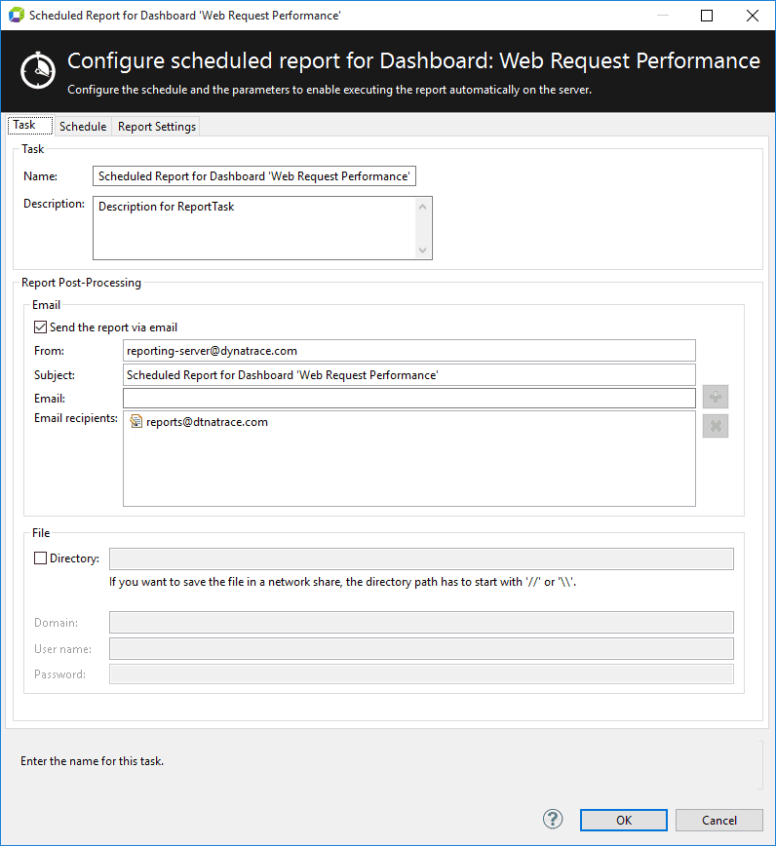776x846 pixels.
Task: Minimize the scheduled report window
Action: pyautogui.click(x=663, y=16)
